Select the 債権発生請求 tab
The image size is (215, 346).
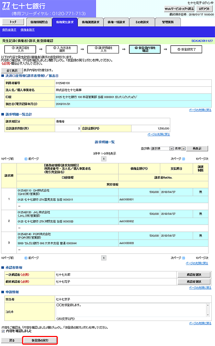point(65,22)
